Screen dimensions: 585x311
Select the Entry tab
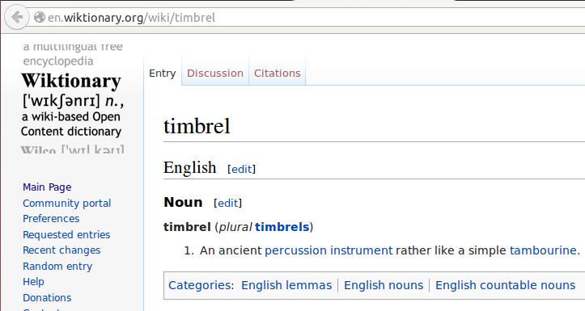pos(163,73)
